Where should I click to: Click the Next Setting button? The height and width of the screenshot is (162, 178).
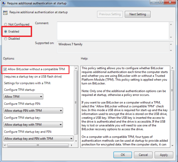[138, 14]
